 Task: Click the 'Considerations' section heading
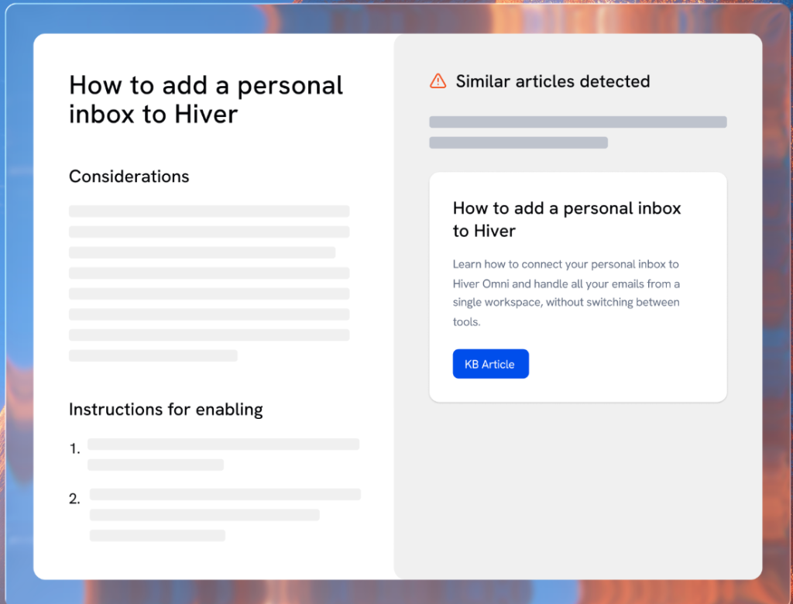pyautogui.click(x=129, y=177)
